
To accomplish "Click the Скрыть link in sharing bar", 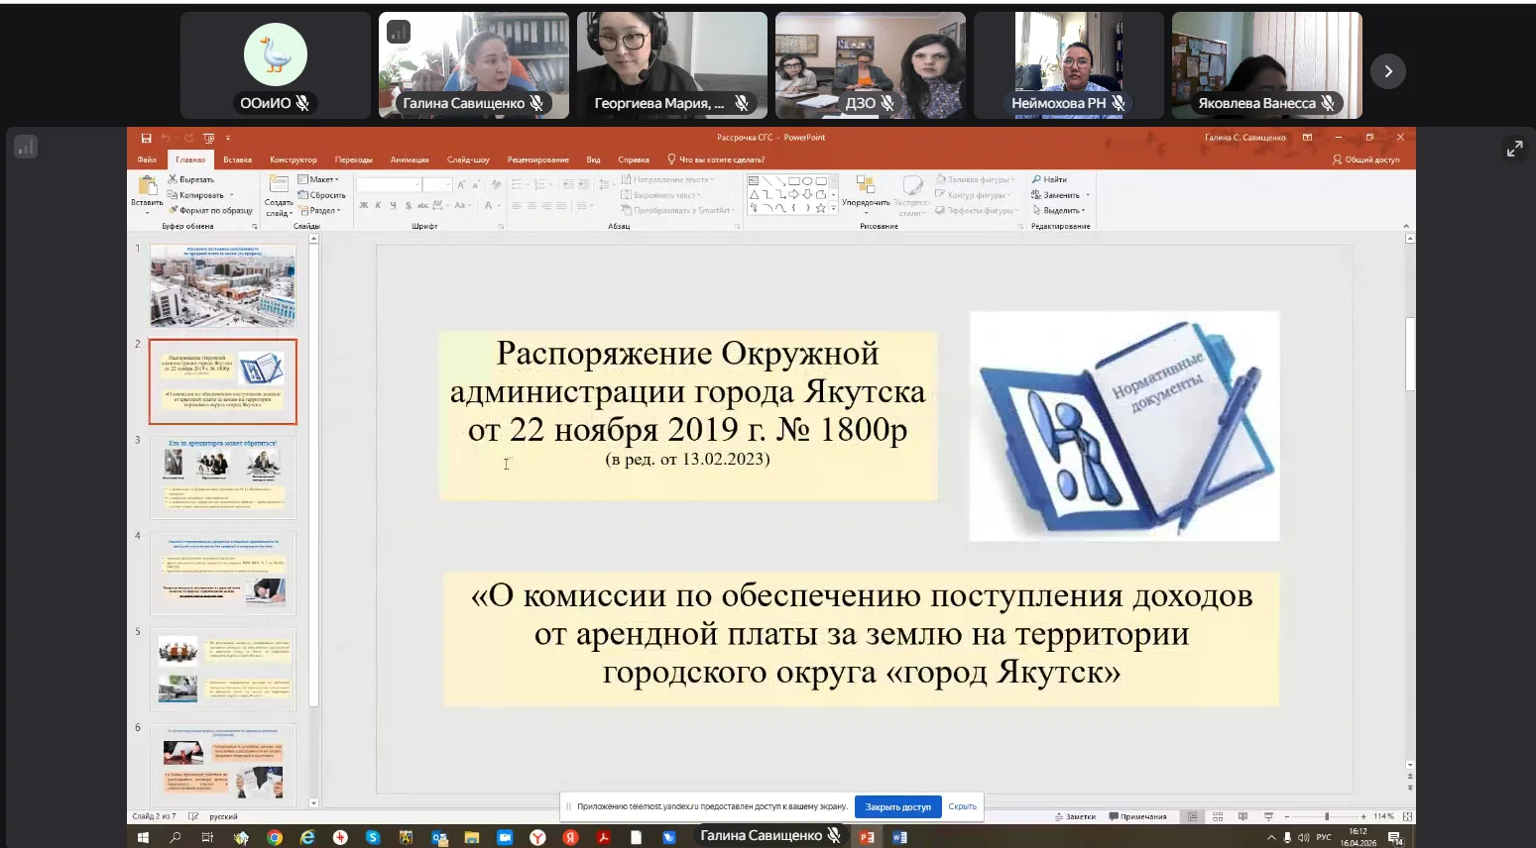I will point(962,806).
